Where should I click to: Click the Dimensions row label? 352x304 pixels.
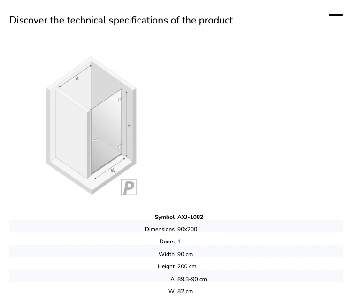160,229
